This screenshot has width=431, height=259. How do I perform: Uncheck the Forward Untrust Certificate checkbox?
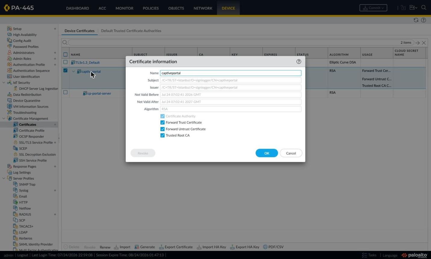coord(162,129)
